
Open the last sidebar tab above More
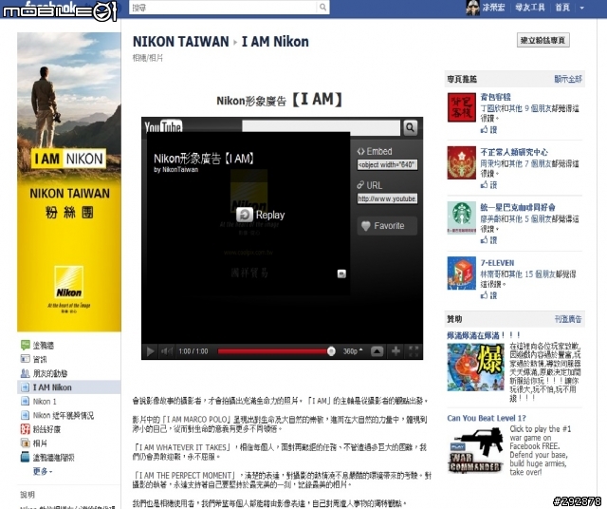(47, 458)
